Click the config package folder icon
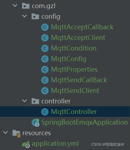The width and height of the screenshot is (130, 150). (35, 16)
